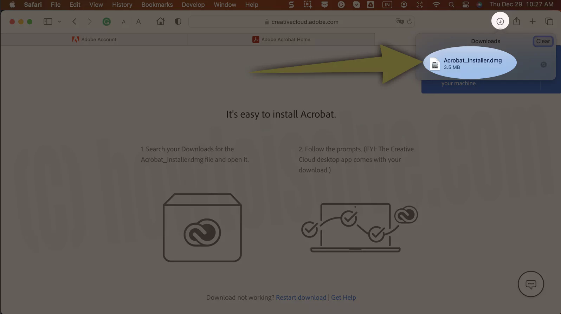Click the Share icon in Safari toolbar
561x314 pixels.
tap(516, 21)
